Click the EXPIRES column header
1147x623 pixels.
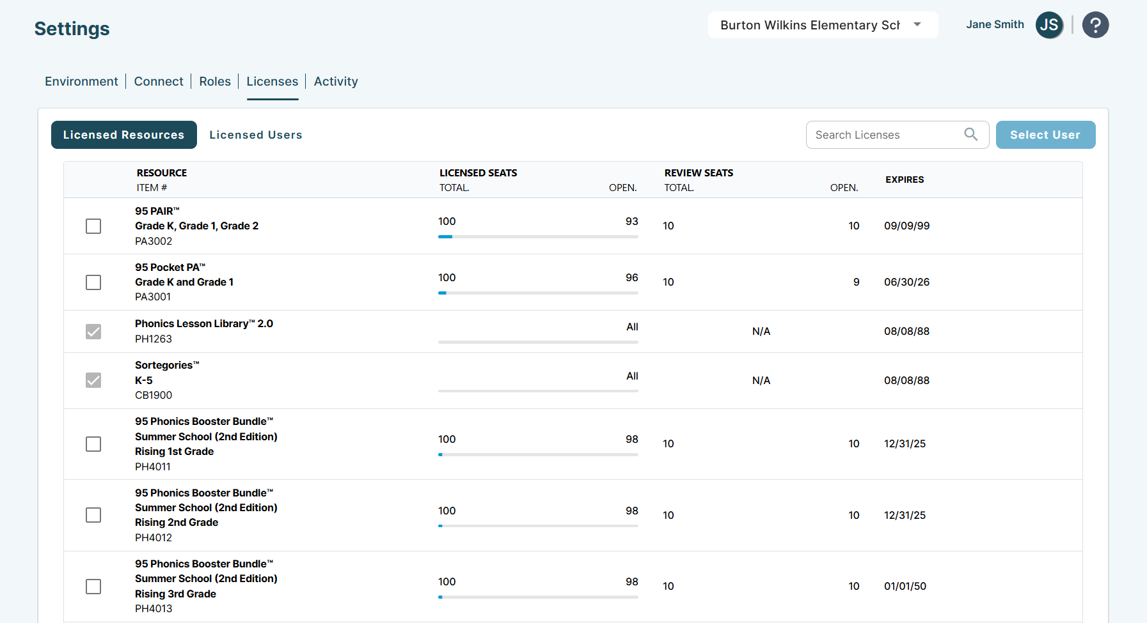905,180
